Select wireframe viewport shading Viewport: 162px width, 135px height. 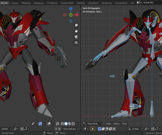coord(62,124)
